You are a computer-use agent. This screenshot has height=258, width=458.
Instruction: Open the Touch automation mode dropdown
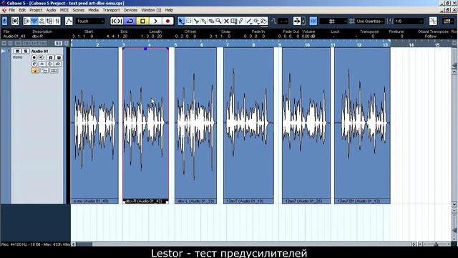90,21
